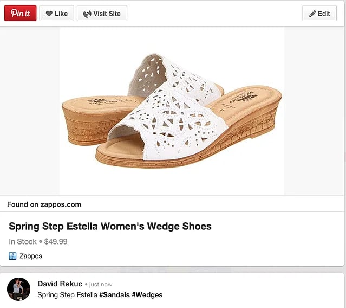
Task: Open the Zappos merchant name link
Action: [x=31, y=256]
